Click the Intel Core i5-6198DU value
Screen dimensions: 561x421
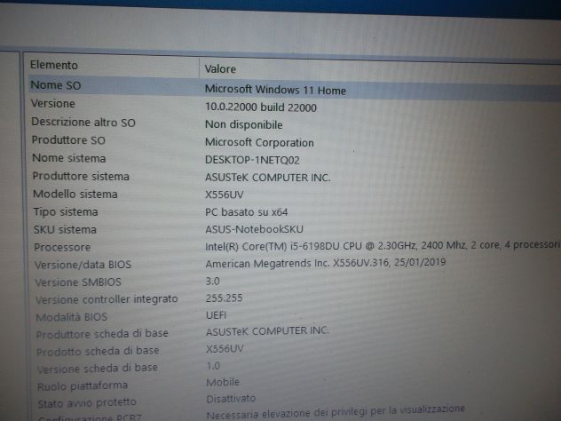coord(383,246)
